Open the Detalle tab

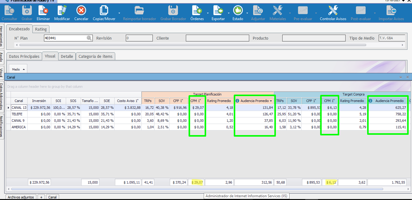(x=67, y=56)
